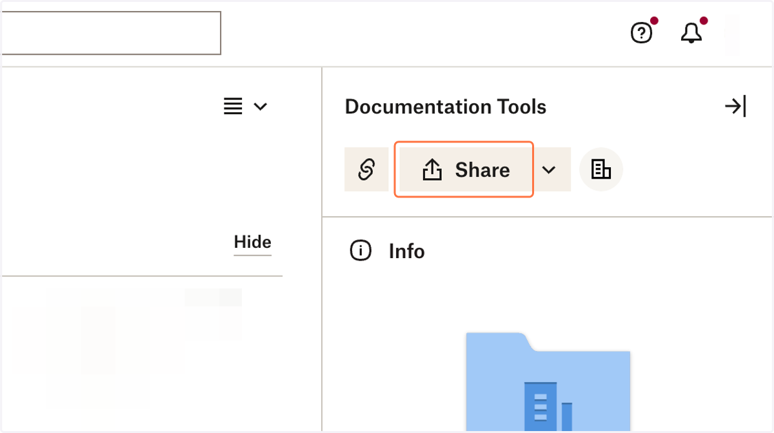Viewport: 774px width, 433px height.
Task: Open the account avatar in top corner
Action: pyautogui.click(x=732, y=35)
